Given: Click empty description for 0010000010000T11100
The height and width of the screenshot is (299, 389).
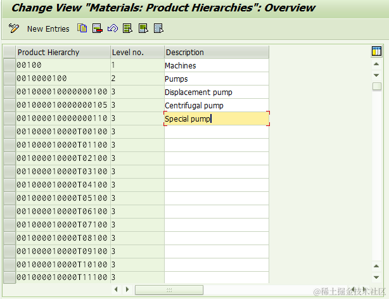Looking at the screenshot, I should click(217, 277).
